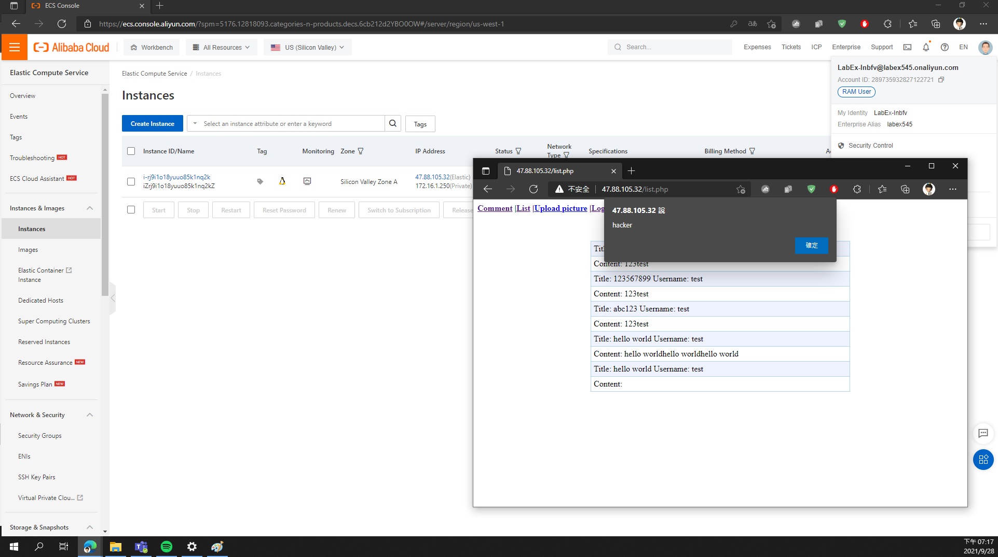Screen dimensions: 998x557
Task: Select Overview in the sidebar
Action: tap(22, 96)
